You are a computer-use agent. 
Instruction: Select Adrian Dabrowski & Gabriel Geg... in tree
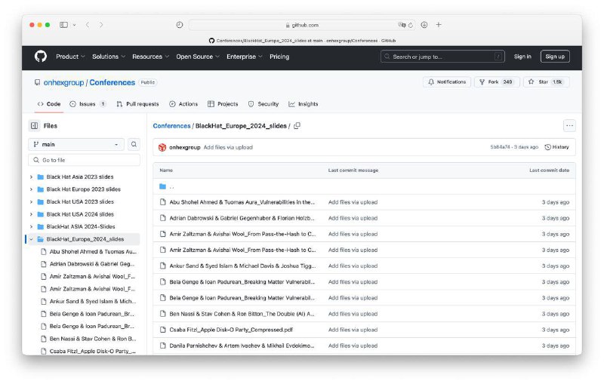point(91,264)
